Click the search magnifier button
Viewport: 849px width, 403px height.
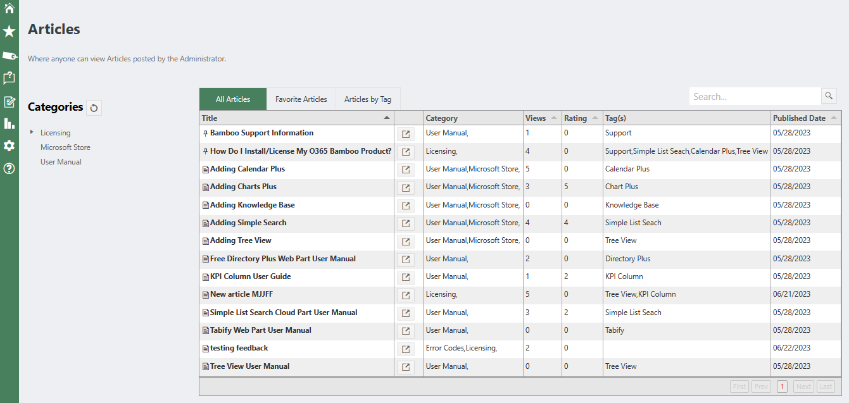tap(829, 96)
